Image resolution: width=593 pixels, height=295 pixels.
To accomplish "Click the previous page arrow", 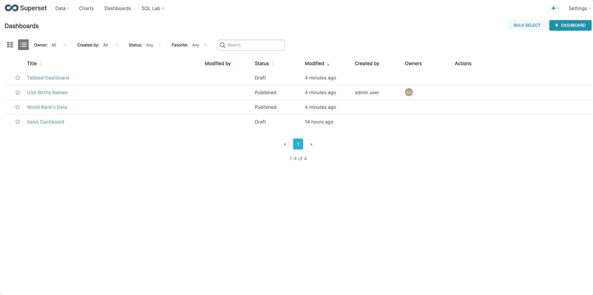I will [x=285, y=144].
